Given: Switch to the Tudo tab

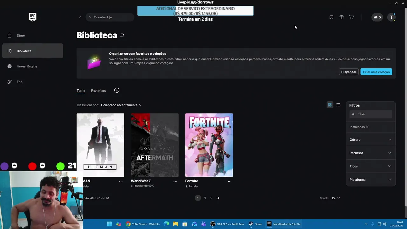Looking at the screenshot, I should (x=80, y=91).
